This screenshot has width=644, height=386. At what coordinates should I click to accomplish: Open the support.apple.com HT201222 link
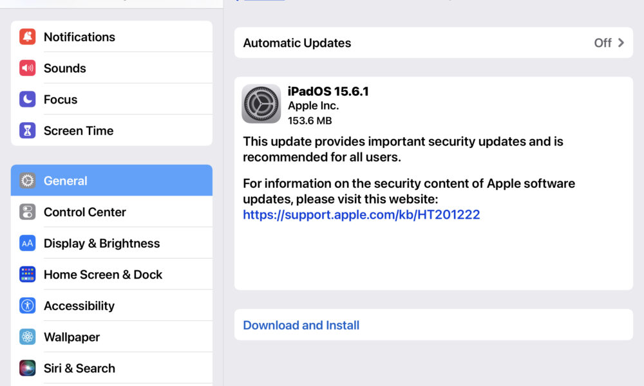point(361,214)
